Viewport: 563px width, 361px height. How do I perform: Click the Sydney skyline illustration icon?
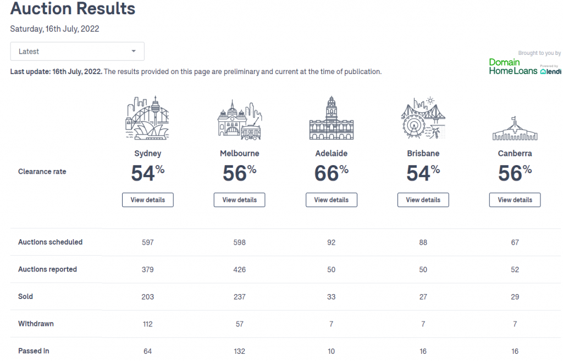[x=147, y=117]
